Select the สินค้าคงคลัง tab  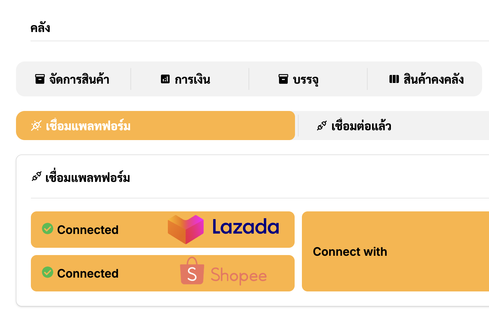pos(433,79)
